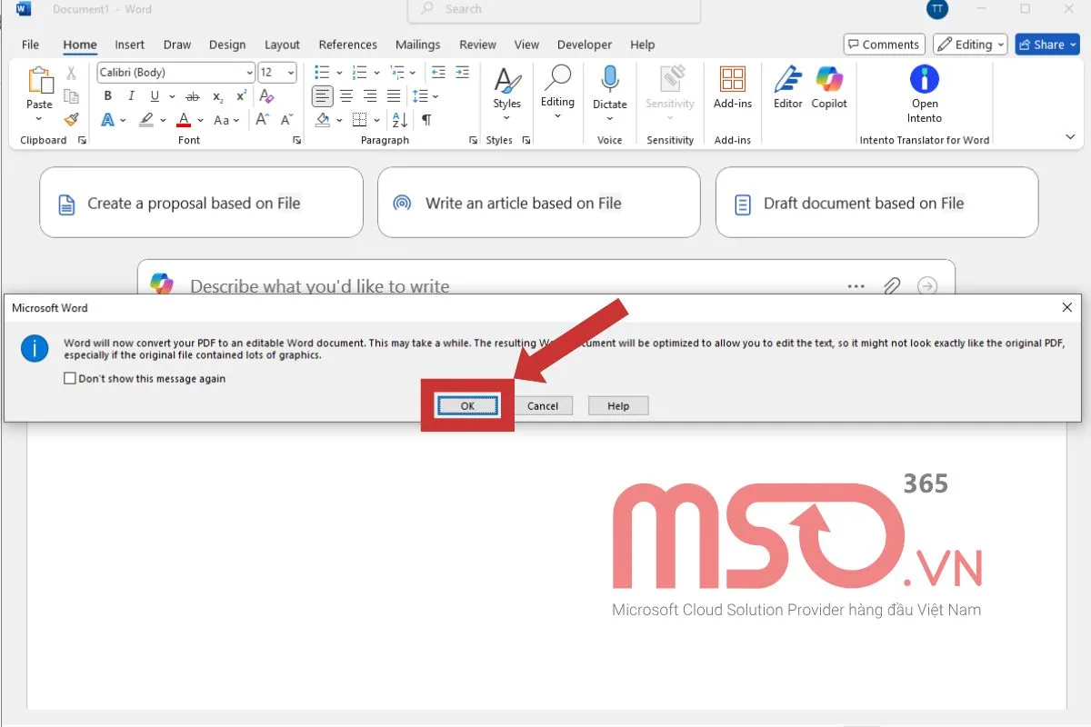Click the Share button
The height and width of the screenshot is (727, 1091).
tap(1048, 45)
